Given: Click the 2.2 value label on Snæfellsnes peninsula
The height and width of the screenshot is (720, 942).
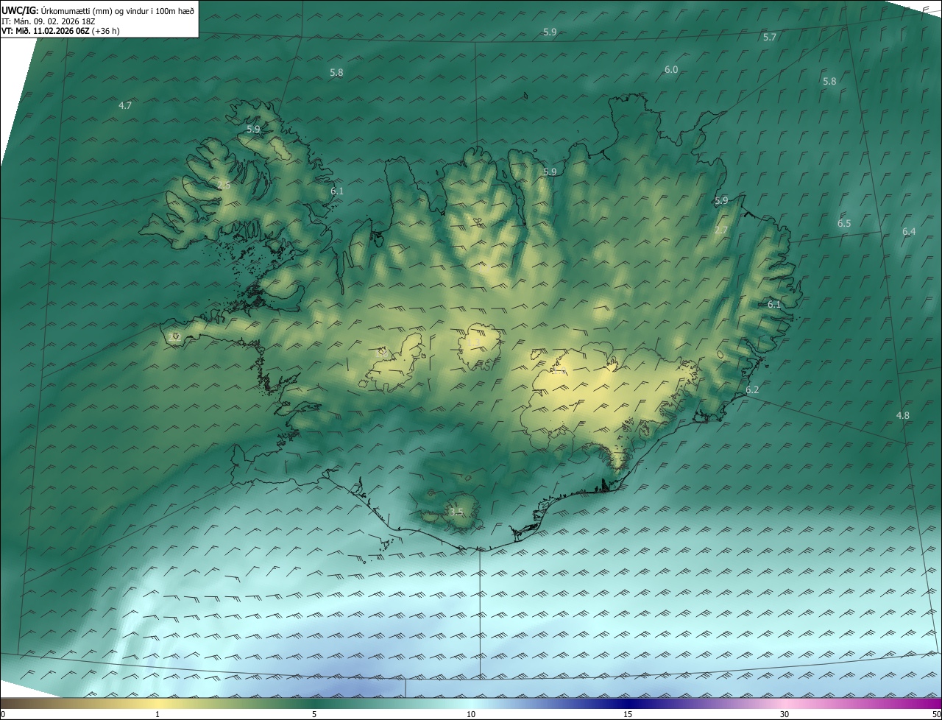Looking at the screenshot, I should pos(175,336).
